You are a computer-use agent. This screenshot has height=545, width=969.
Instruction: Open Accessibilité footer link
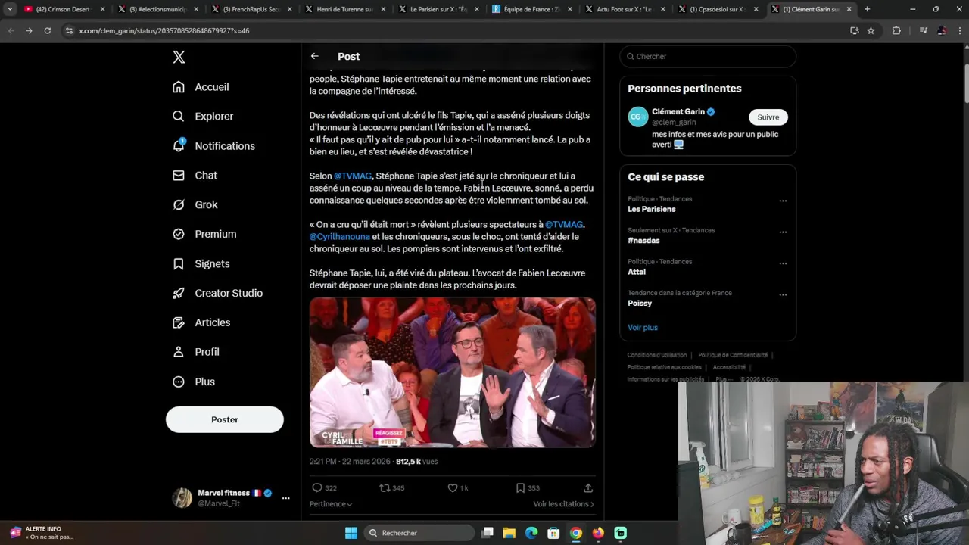pos(729,367)
